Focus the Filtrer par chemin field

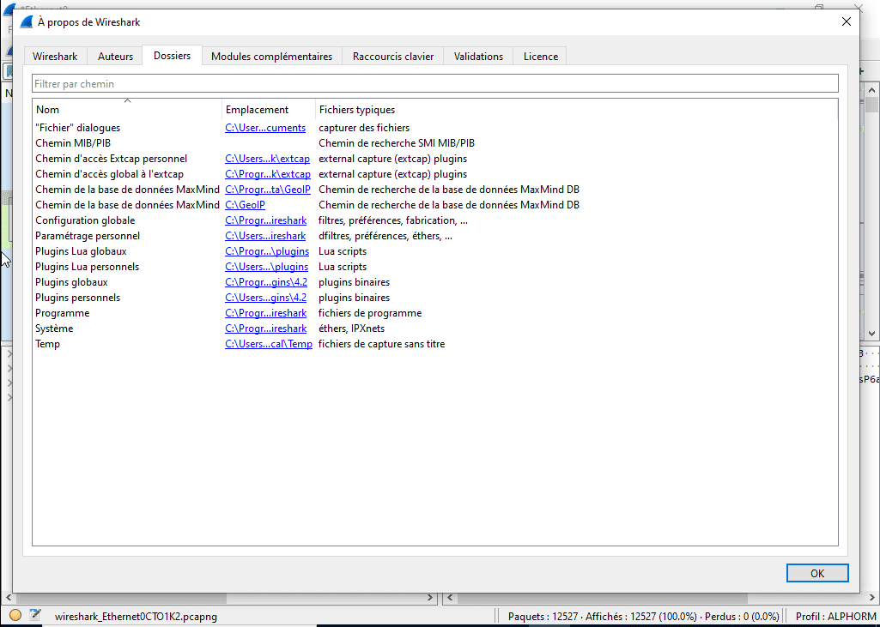pyautogui.click(x=435, y=83)
